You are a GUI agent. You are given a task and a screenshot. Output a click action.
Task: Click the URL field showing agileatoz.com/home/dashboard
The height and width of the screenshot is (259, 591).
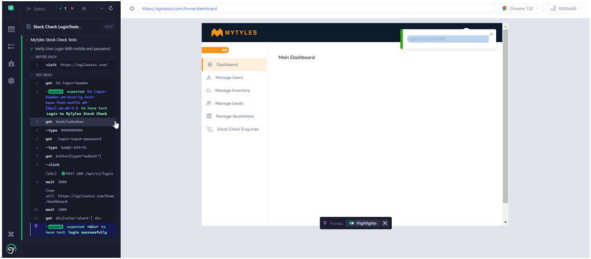pyautogui.click(x=316, y=8)
